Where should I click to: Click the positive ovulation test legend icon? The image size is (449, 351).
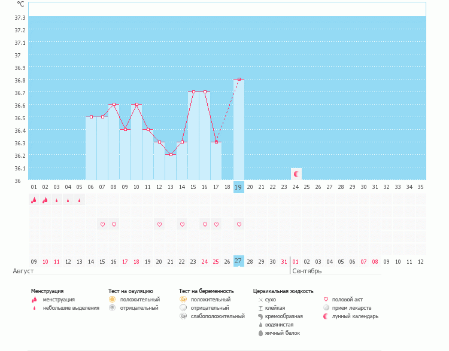tap(112, 299)
